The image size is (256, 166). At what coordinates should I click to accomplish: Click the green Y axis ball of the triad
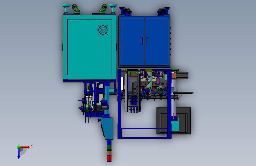(x=19, y=147)
